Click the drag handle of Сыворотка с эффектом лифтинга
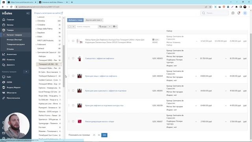Image resolution: width=252 pixels, height=142 pixels. (x=69, y=58)
